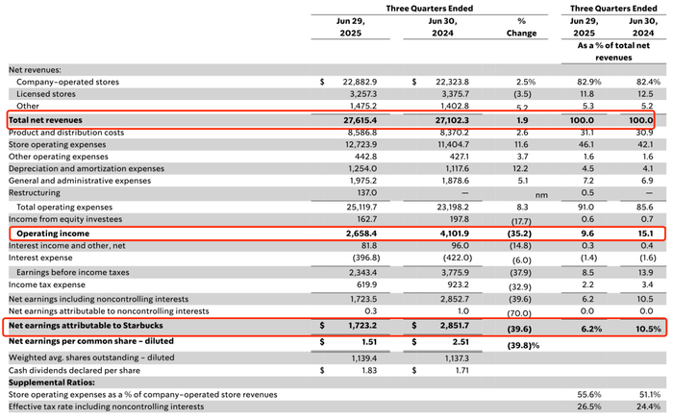The image size is (673, 419).
Task: Click net earnings value 1,723.2
Action: click(x=362, y=326)
